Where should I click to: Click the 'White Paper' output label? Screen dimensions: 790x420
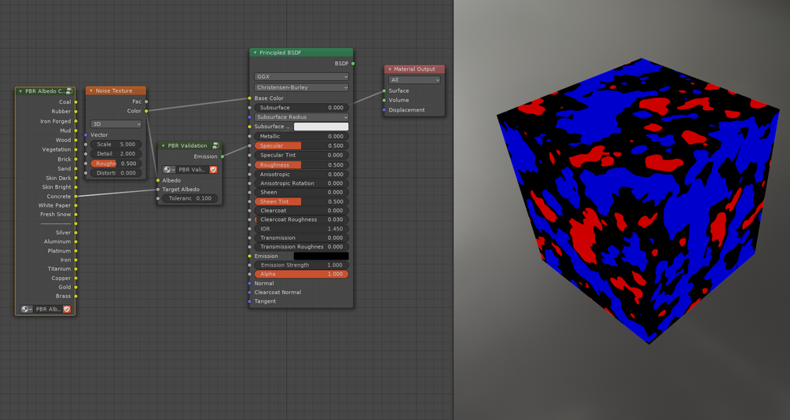coord(54,205)
